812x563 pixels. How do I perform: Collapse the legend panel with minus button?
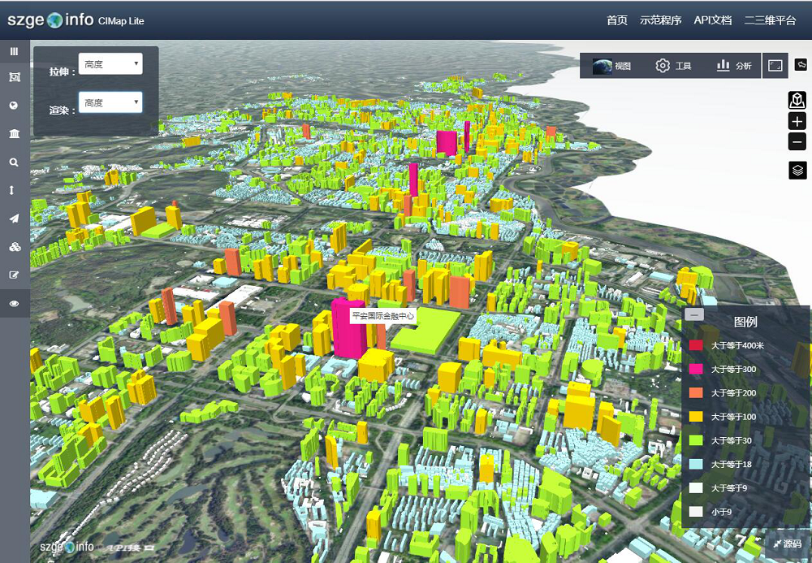(x=694, y=315)
